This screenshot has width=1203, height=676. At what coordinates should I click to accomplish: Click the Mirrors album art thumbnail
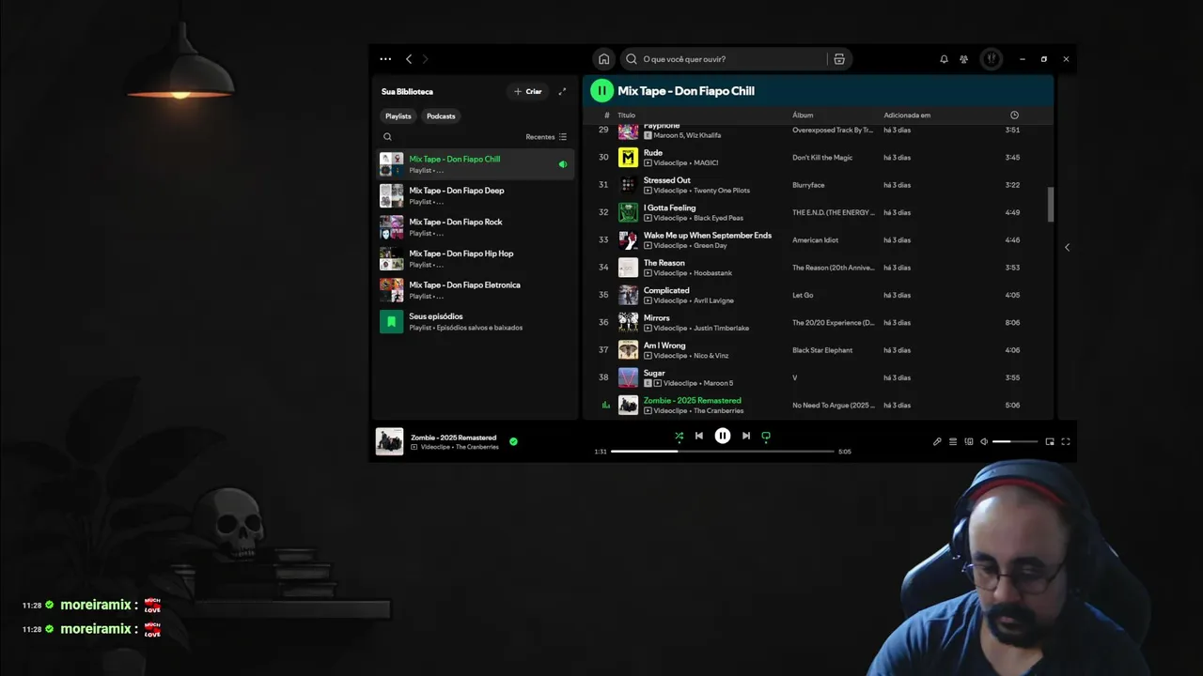pyautogui.click(x=628, y=323)
